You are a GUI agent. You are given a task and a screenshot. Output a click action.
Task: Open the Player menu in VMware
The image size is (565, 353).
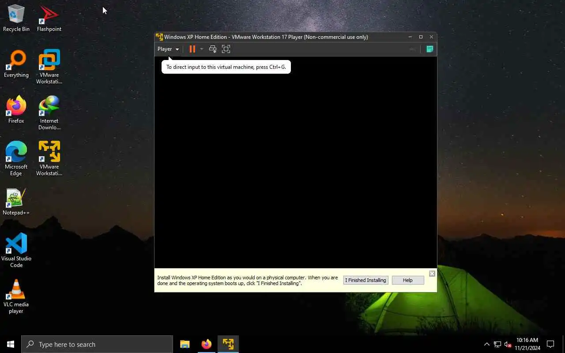point(168,49)
